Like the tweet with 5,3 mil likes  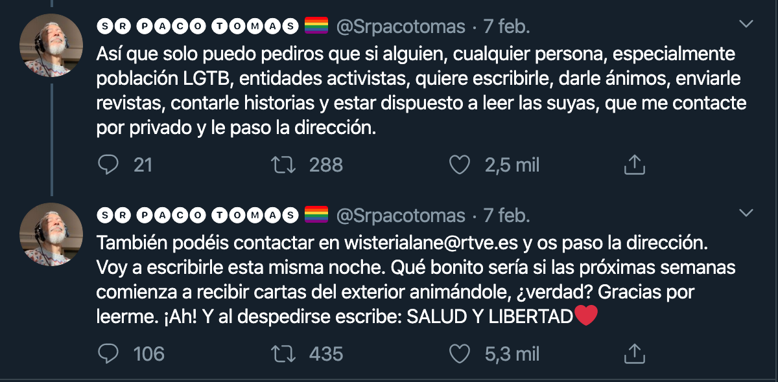pyautogui.click(x=460, y=354)
